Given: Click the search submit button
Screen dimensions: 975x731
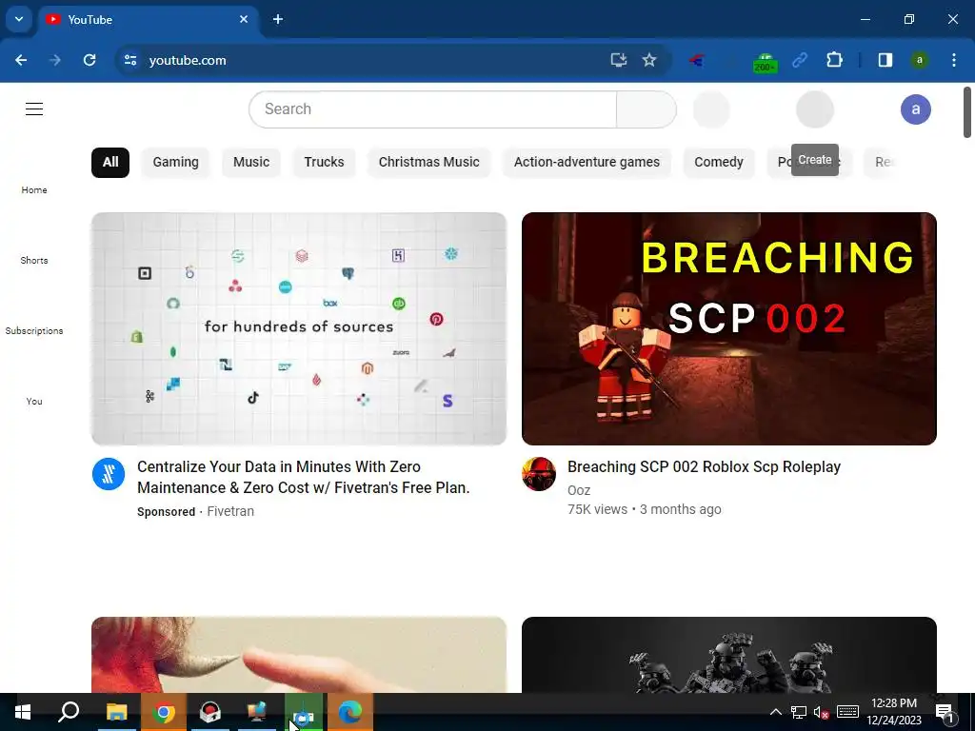Looking at the screenshot, I should 647,109.
